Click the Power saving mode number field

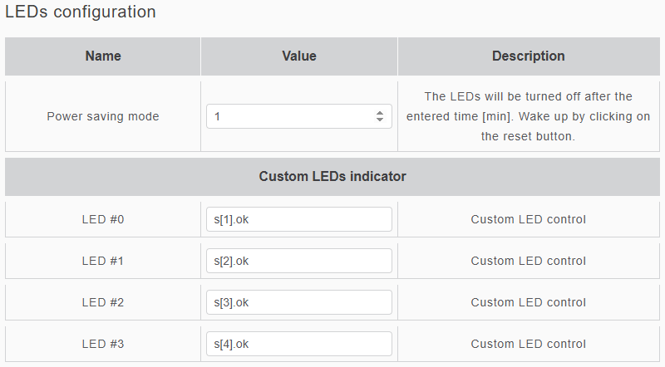291,116
